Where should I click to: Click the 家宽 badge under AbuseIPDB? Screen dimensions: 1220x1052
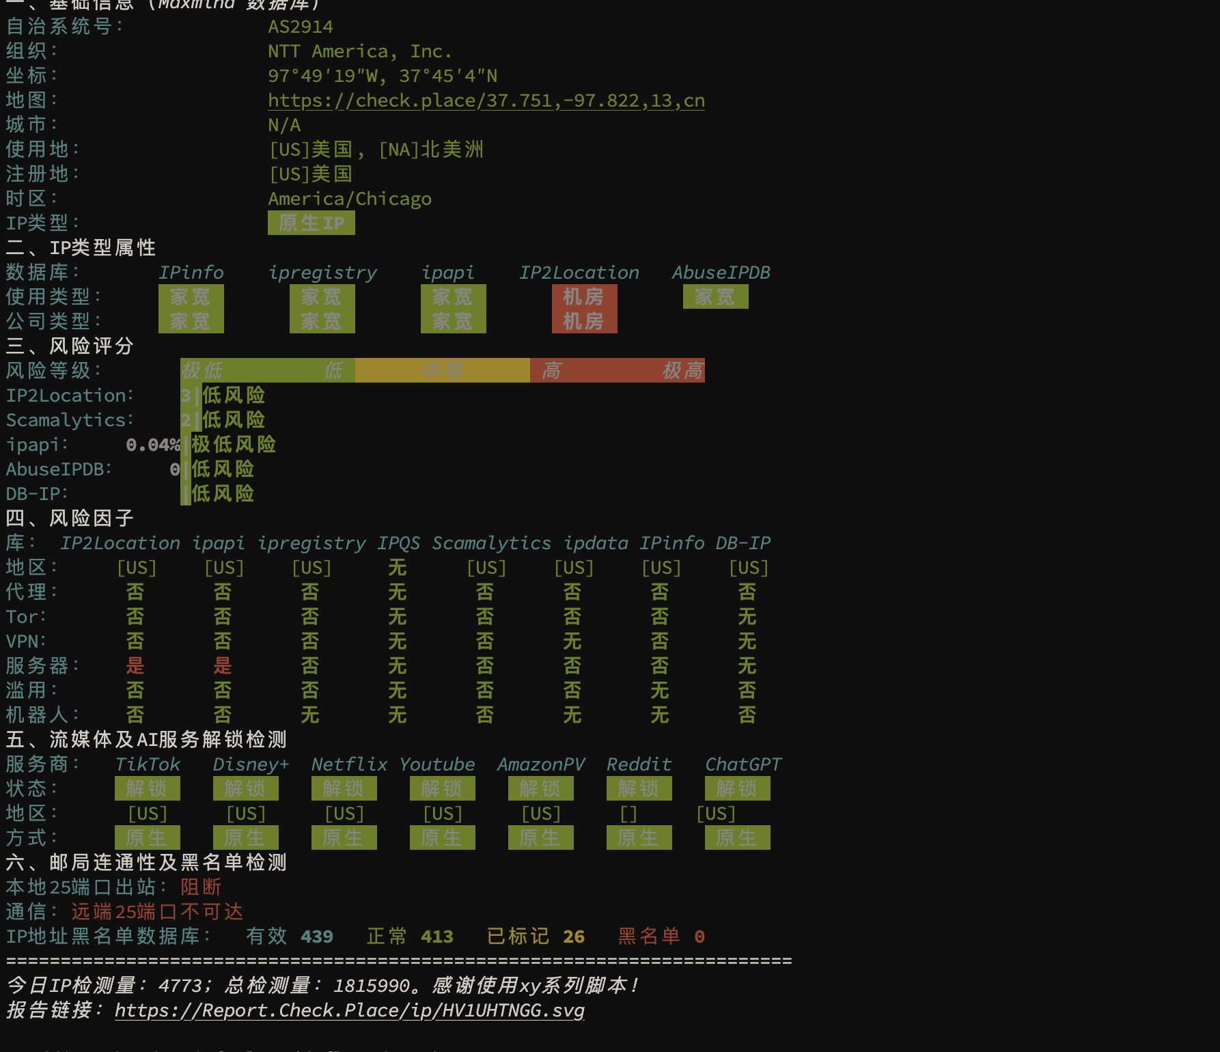716,296
